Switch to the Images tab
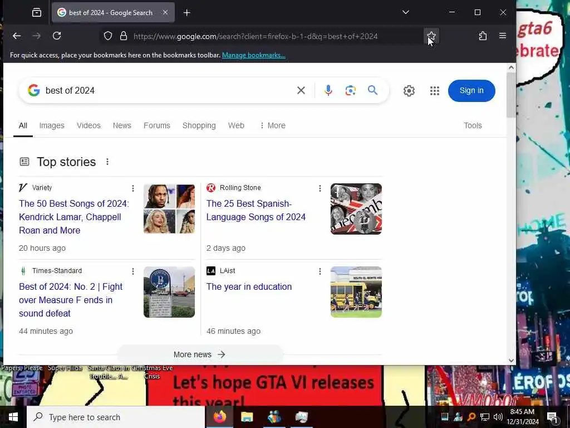The height and width of the screenshot is (428, 570). click(52, 125)
